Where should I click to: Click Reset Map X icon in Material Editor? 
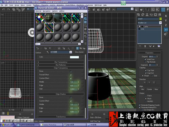coord(50,48)
